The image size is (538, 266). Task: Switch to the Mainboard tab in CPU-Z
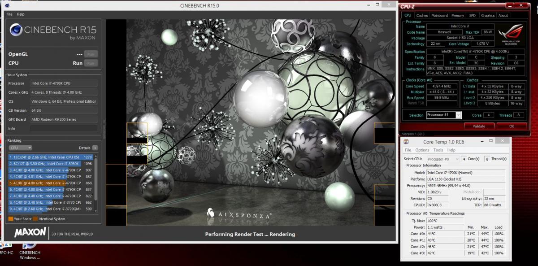439,15
